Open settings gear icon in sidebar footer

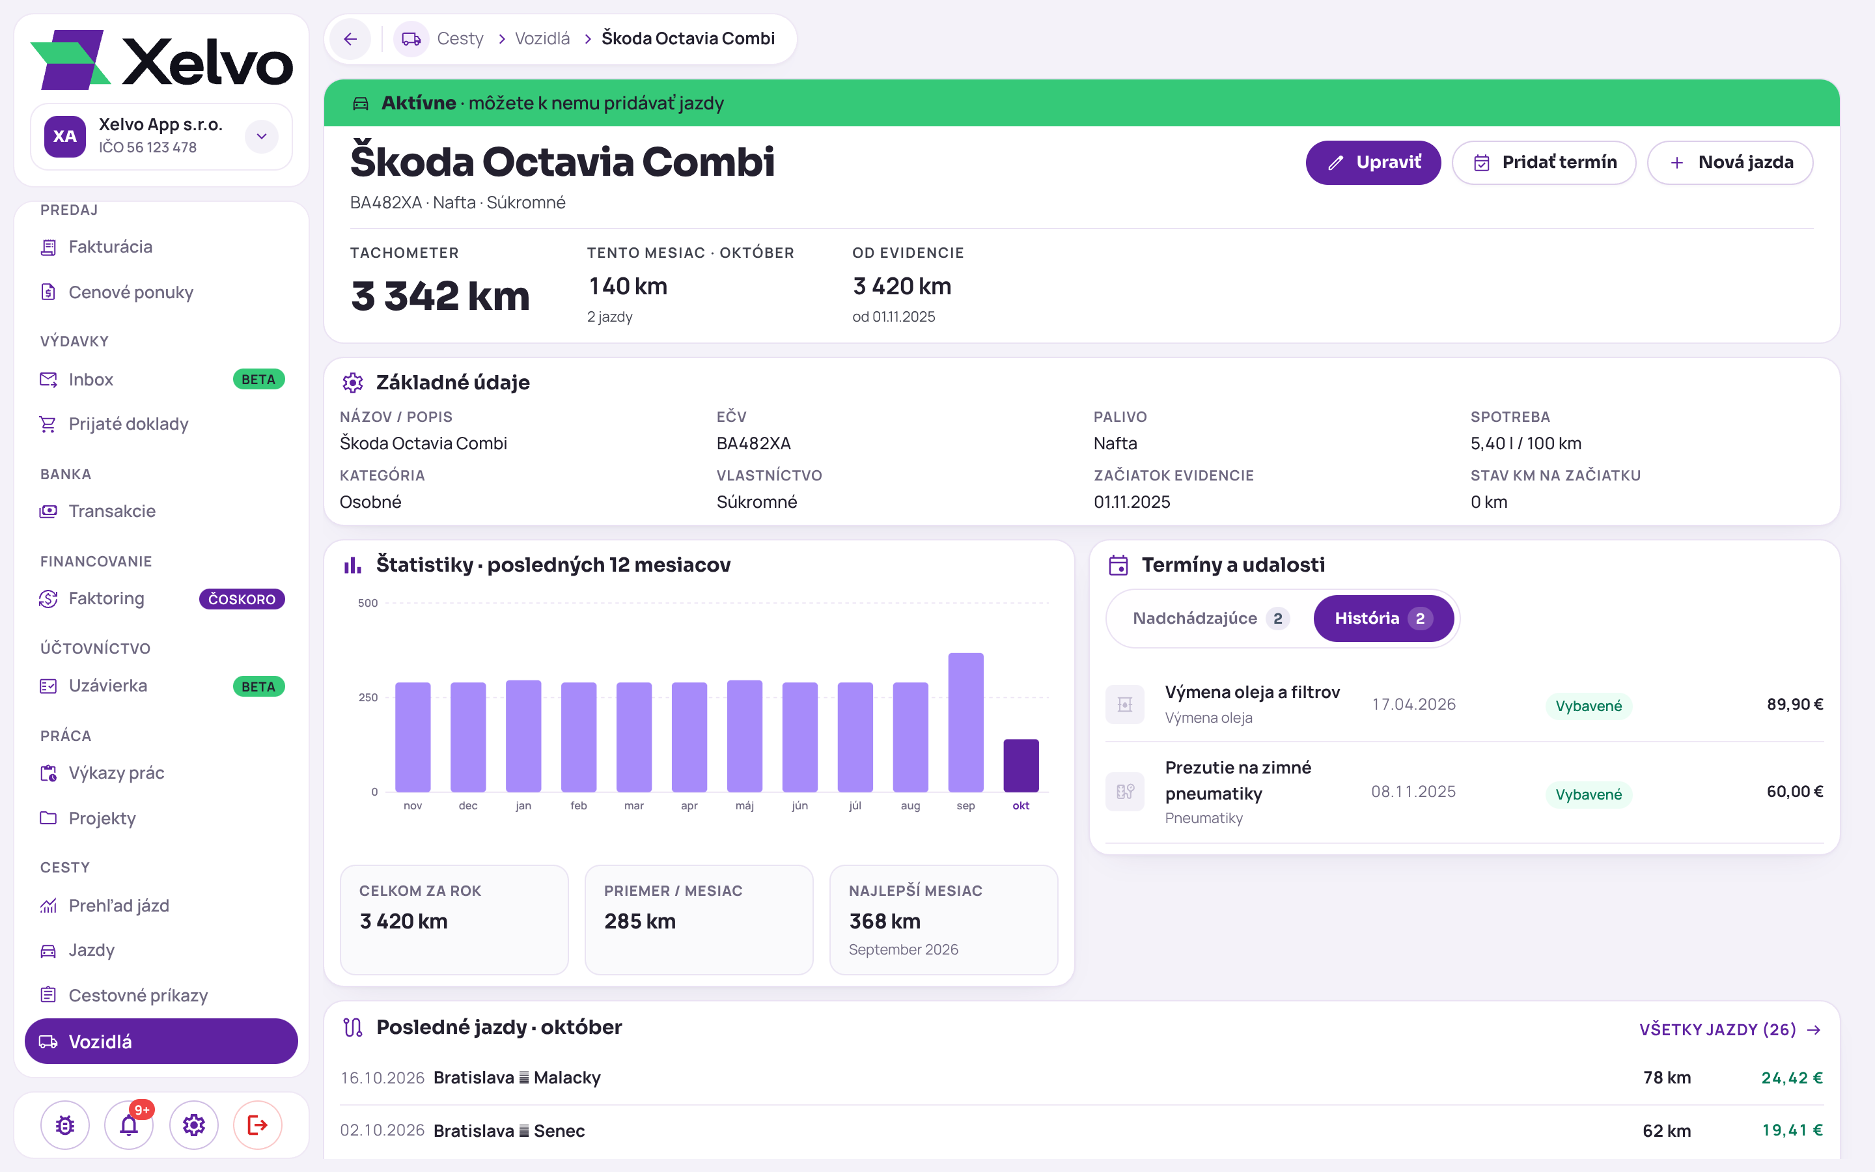194,1124
